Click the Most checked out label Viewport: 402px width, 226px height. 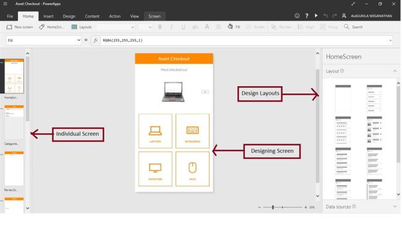pos(174,69)
